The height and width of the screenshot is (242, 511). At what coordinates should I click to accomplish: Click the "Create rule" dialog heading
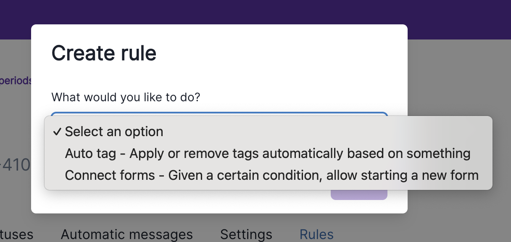coord(104,53)
